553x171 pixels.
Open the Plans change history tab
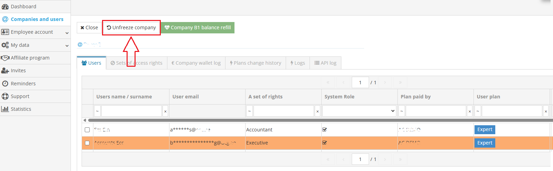pos(256,63)
